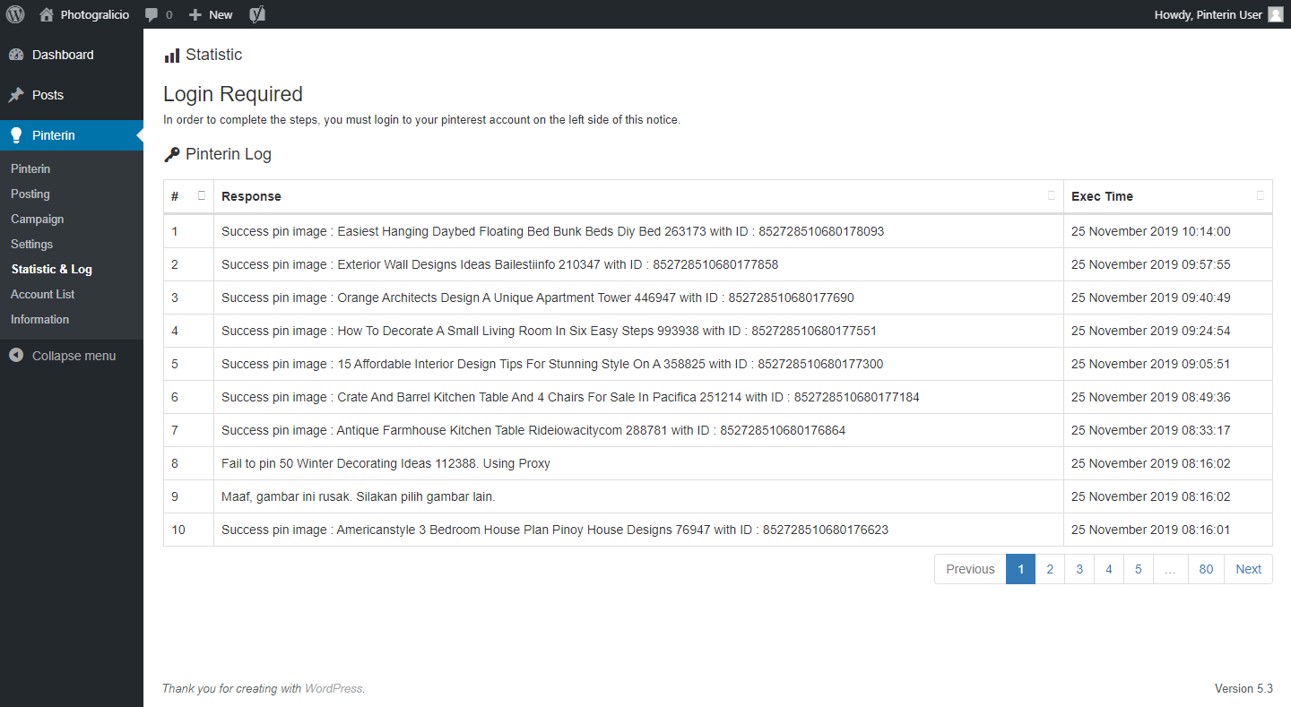Screen dimensions: 1291x707
Task: Click the pagination ellipsis item
Action: coord(1171,569)
